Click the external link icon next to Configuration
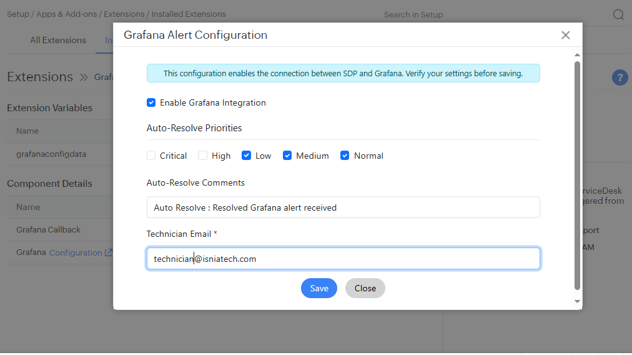The width and height of the screenshot is (632, 355). 108,252
